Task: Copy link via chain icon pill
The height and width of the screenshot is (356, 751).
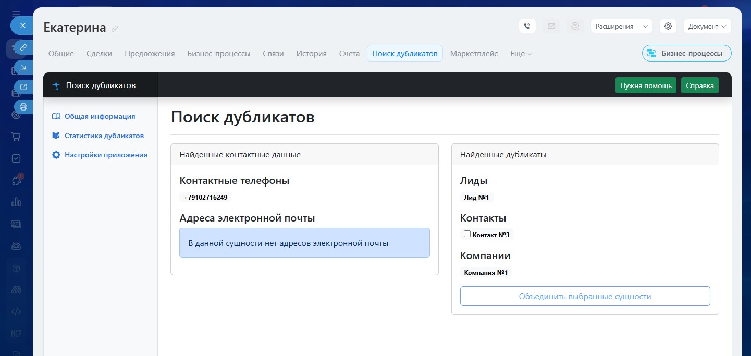Action: (x=23, y=48)
